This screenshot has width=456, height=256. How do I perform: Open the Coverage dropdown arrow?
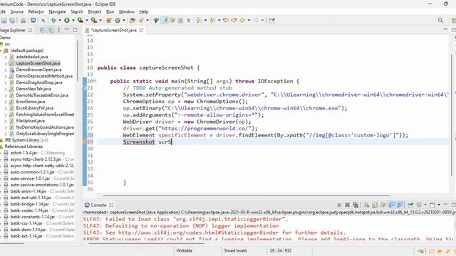[x=87, y=21]
